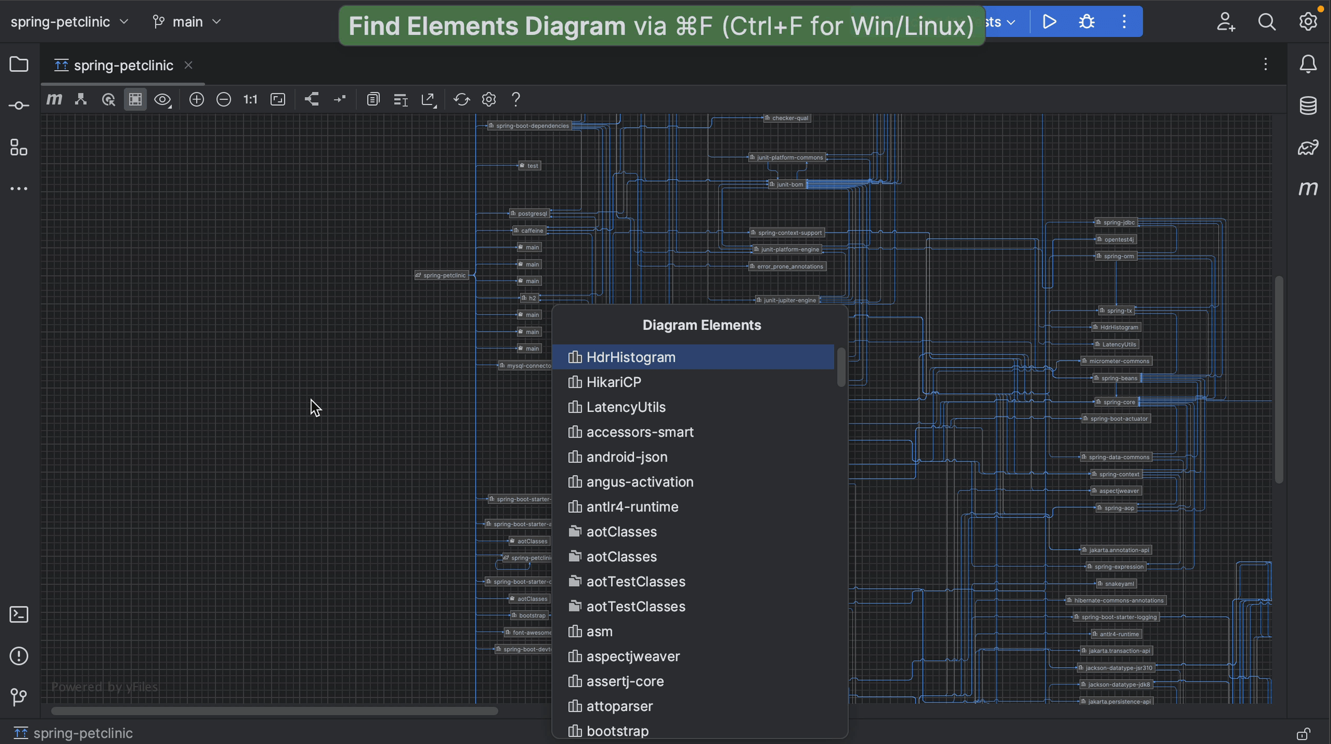Reset diagram zoom to 1:1

pos(250,99)
